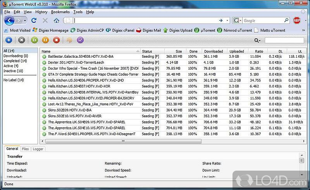Open the search engine dropdown by Google box
The height and width of the screenshot is (190, 310).
coord(238,21)
